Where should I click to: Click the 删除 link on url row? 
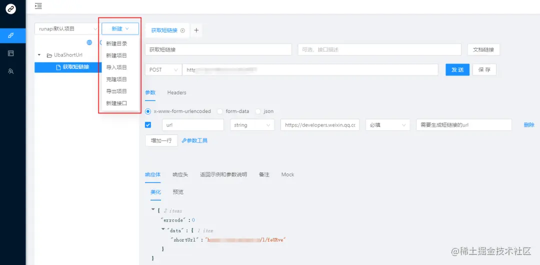(529, 125)
